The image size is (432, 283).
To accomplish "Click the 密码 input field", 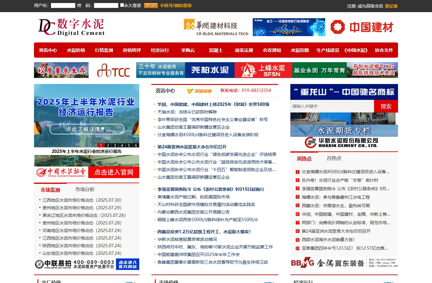I will click(106, 5).
